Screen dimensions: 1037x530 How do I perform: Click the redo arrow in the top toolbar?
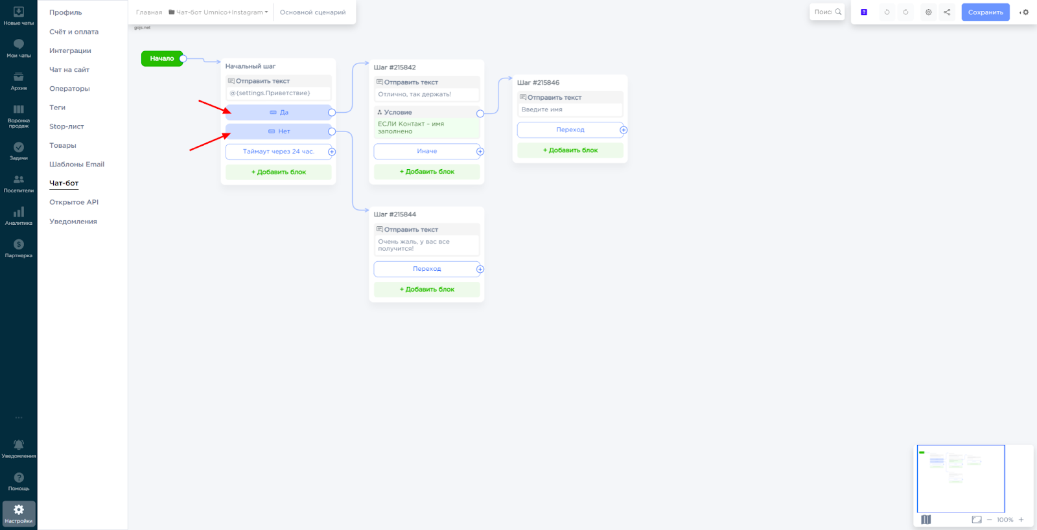(x=905, y=12)
